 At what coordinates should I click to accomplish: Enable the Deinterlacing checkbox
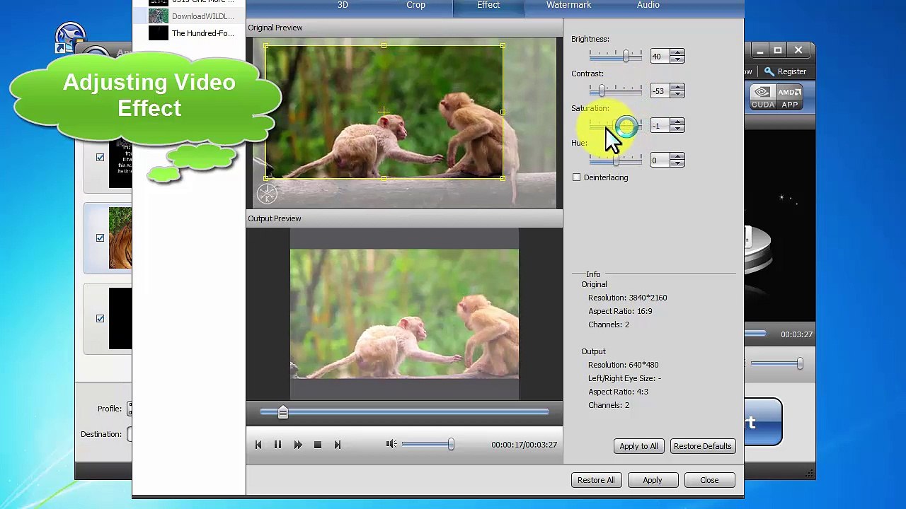pos(576,177)
